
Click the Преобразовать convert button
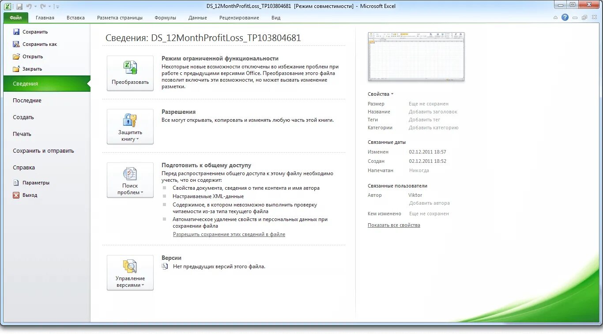pos(130,73)
